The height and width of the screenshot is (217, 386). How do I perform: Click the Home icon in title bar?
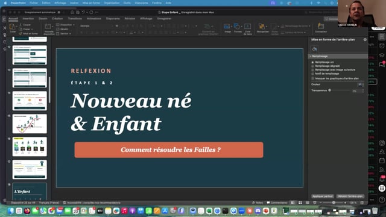72,12
